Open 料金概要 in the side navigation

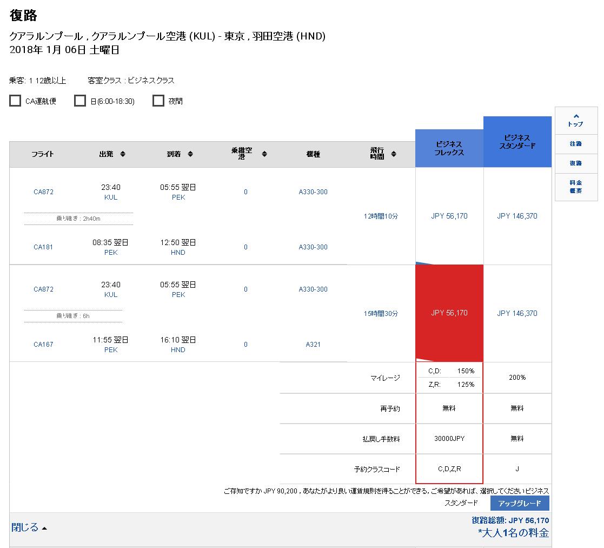[x=576, y=187]
